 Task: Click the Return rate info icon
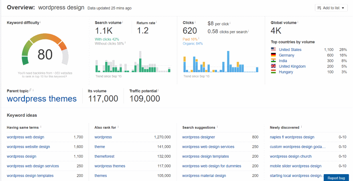point(157,22)
